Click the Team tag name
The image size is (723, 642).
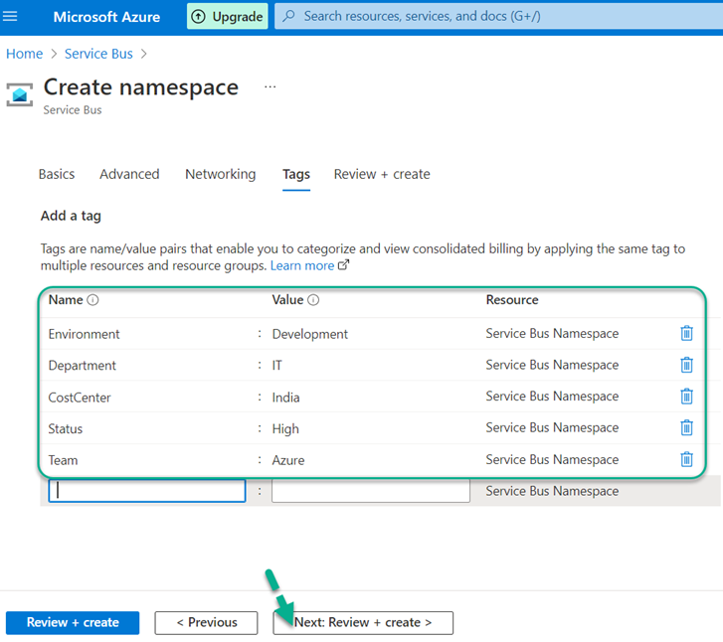[63, 460]
